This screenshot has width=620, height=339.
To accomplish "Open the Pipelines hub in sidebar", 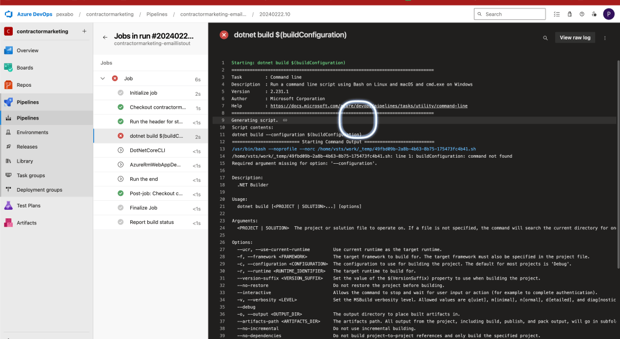I will (47, 102).
